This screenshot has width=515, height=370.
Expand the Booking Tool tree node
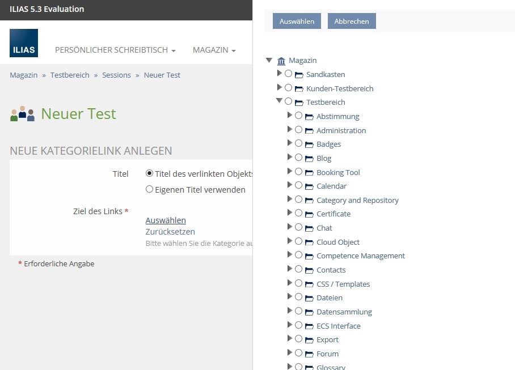(x=290, y=171)
